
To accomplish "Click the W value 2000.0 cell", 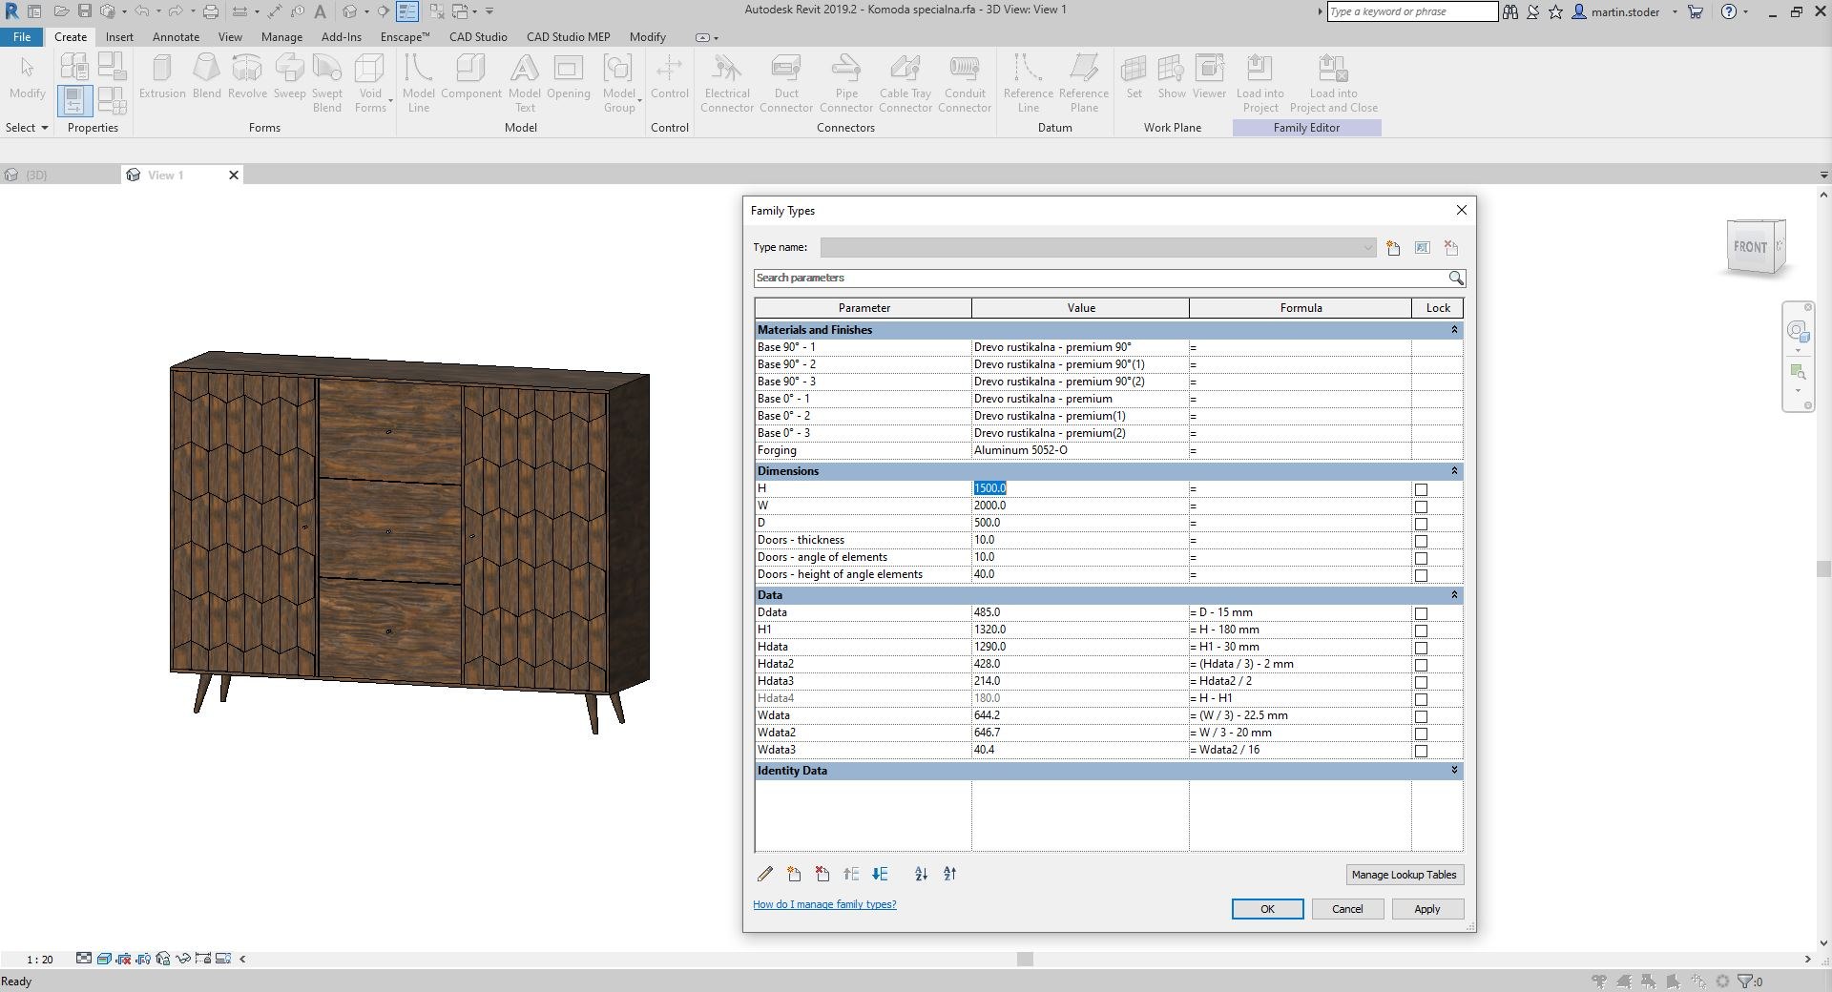I will [1080, 506].
